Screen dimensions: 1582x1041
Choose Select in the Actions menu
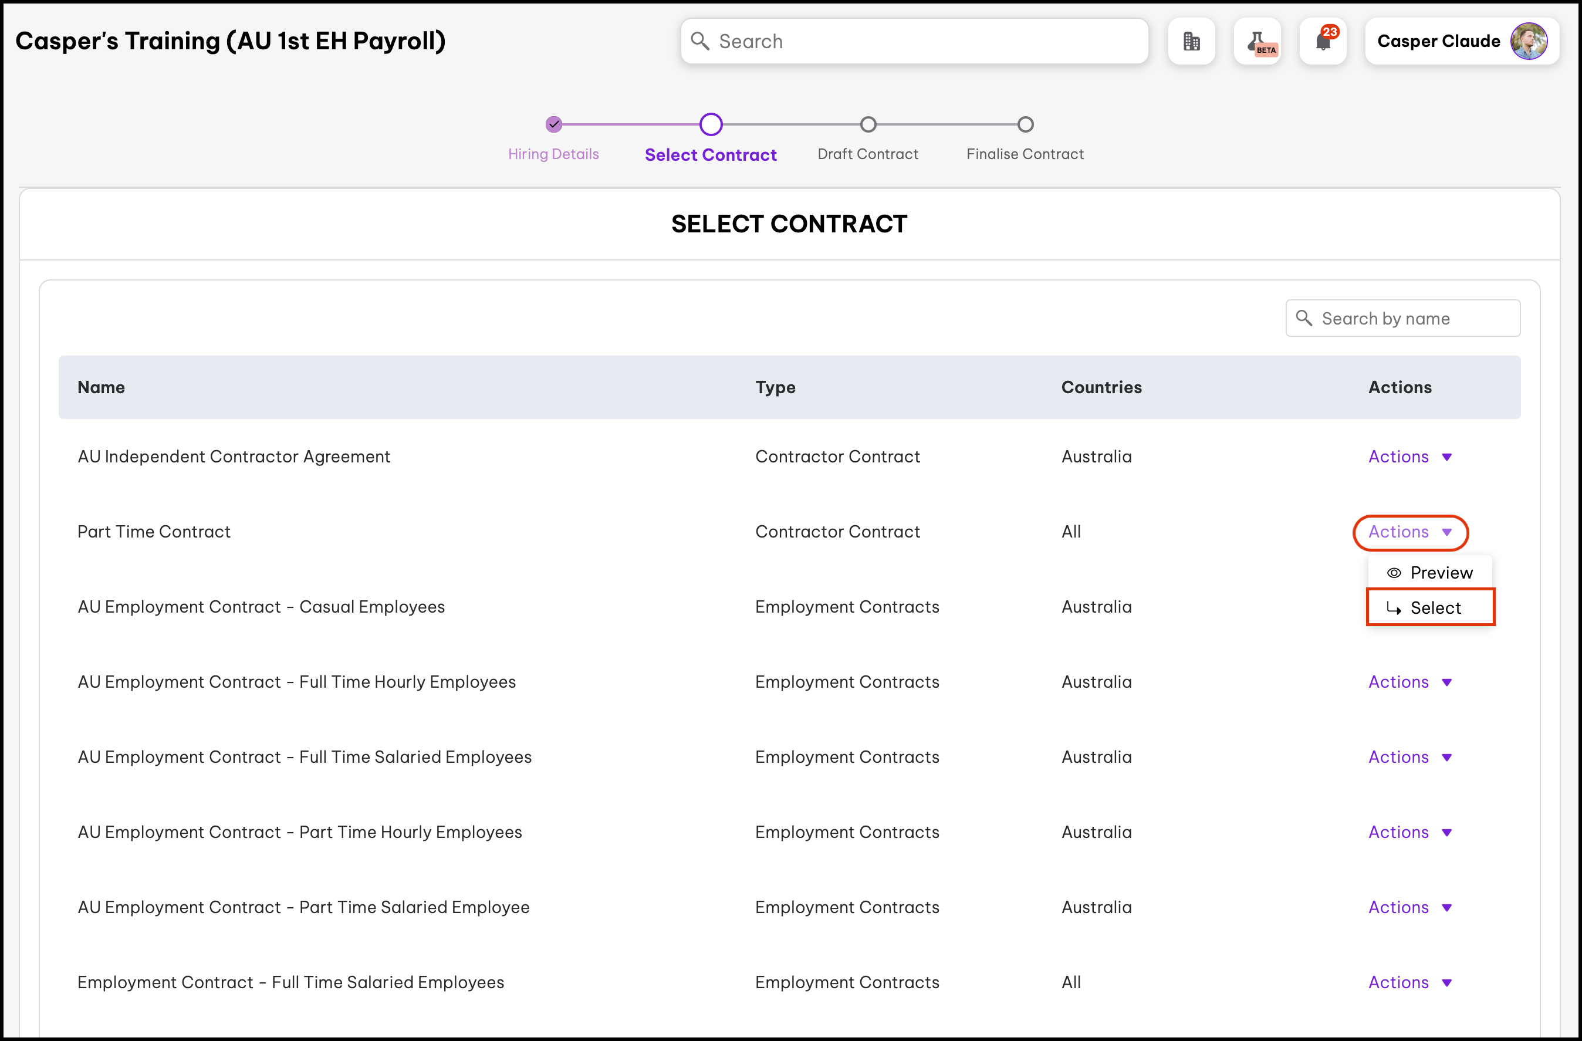pyautogui.click(x=1435, y=609)
